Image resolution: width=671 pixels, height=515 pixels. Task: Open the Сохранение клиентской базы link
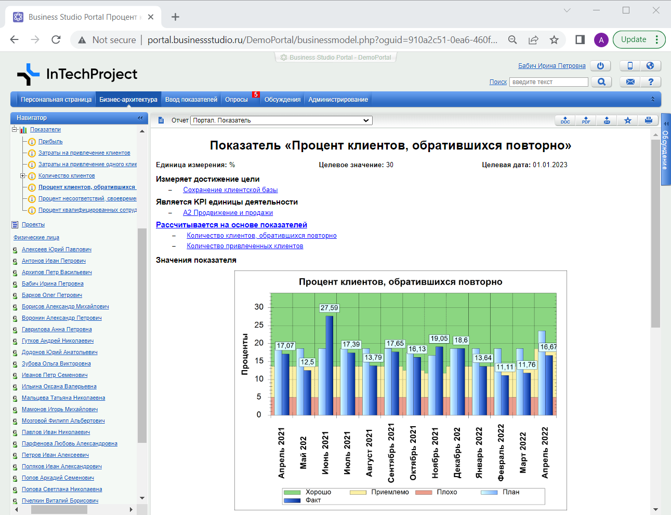pos(230,190)
